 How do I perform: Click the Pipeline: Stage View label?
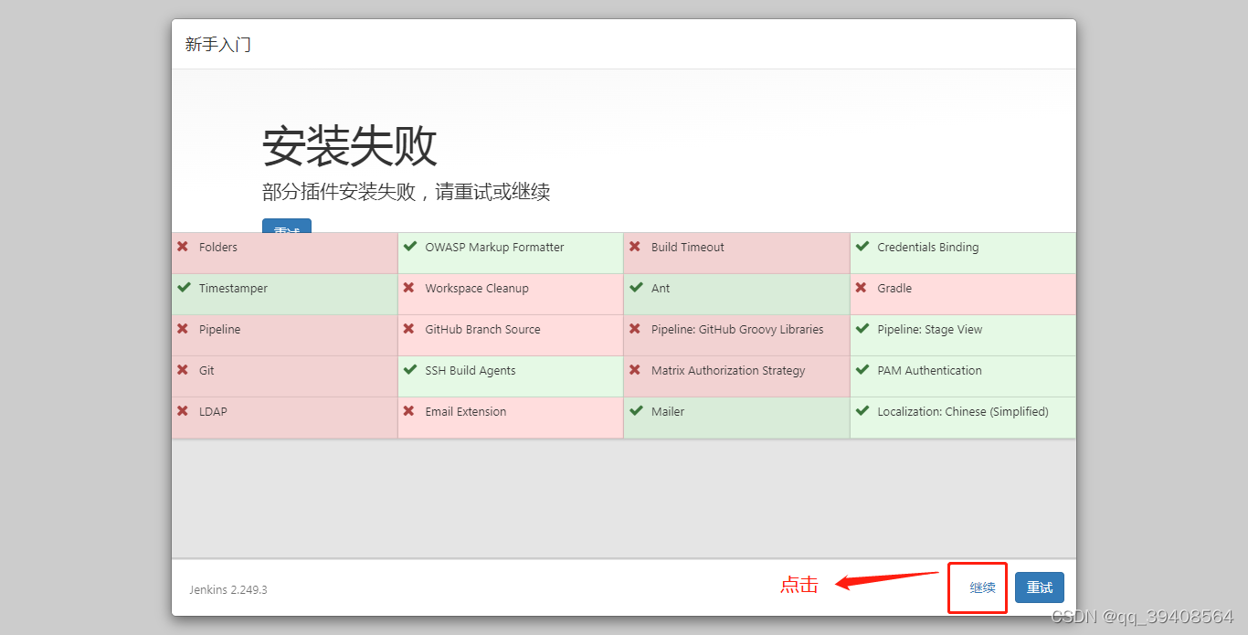tap(930, 330)
